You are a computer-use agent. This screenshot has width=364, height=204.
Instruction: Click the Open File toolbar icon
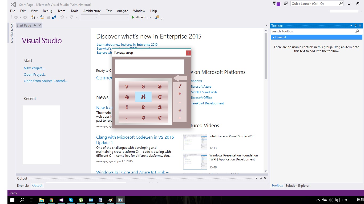tap(42, 17)
